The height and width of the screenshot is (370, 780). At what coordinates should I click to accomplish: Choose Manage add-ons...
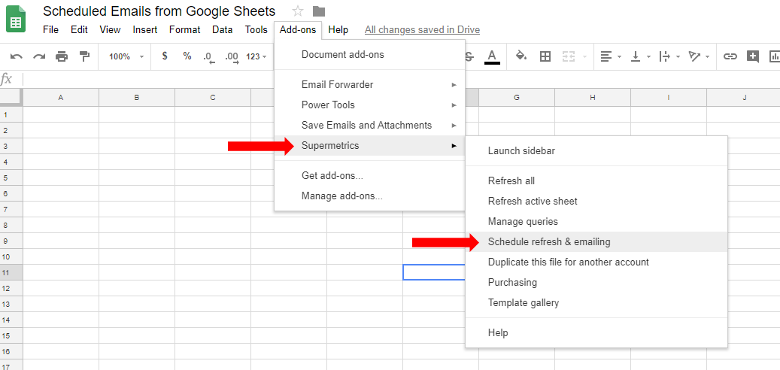(369, 196)
